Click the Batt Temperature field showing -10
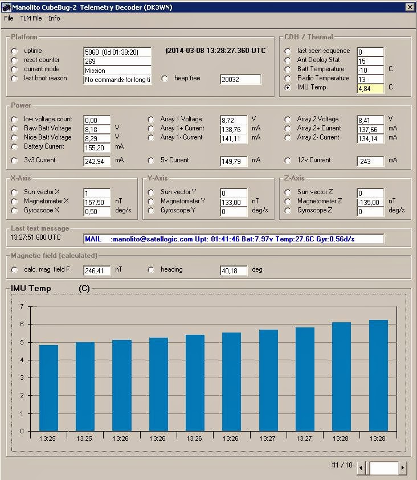The width and height of the screenshot is (417, 480). pyautogui.click(x=370, y=70)
